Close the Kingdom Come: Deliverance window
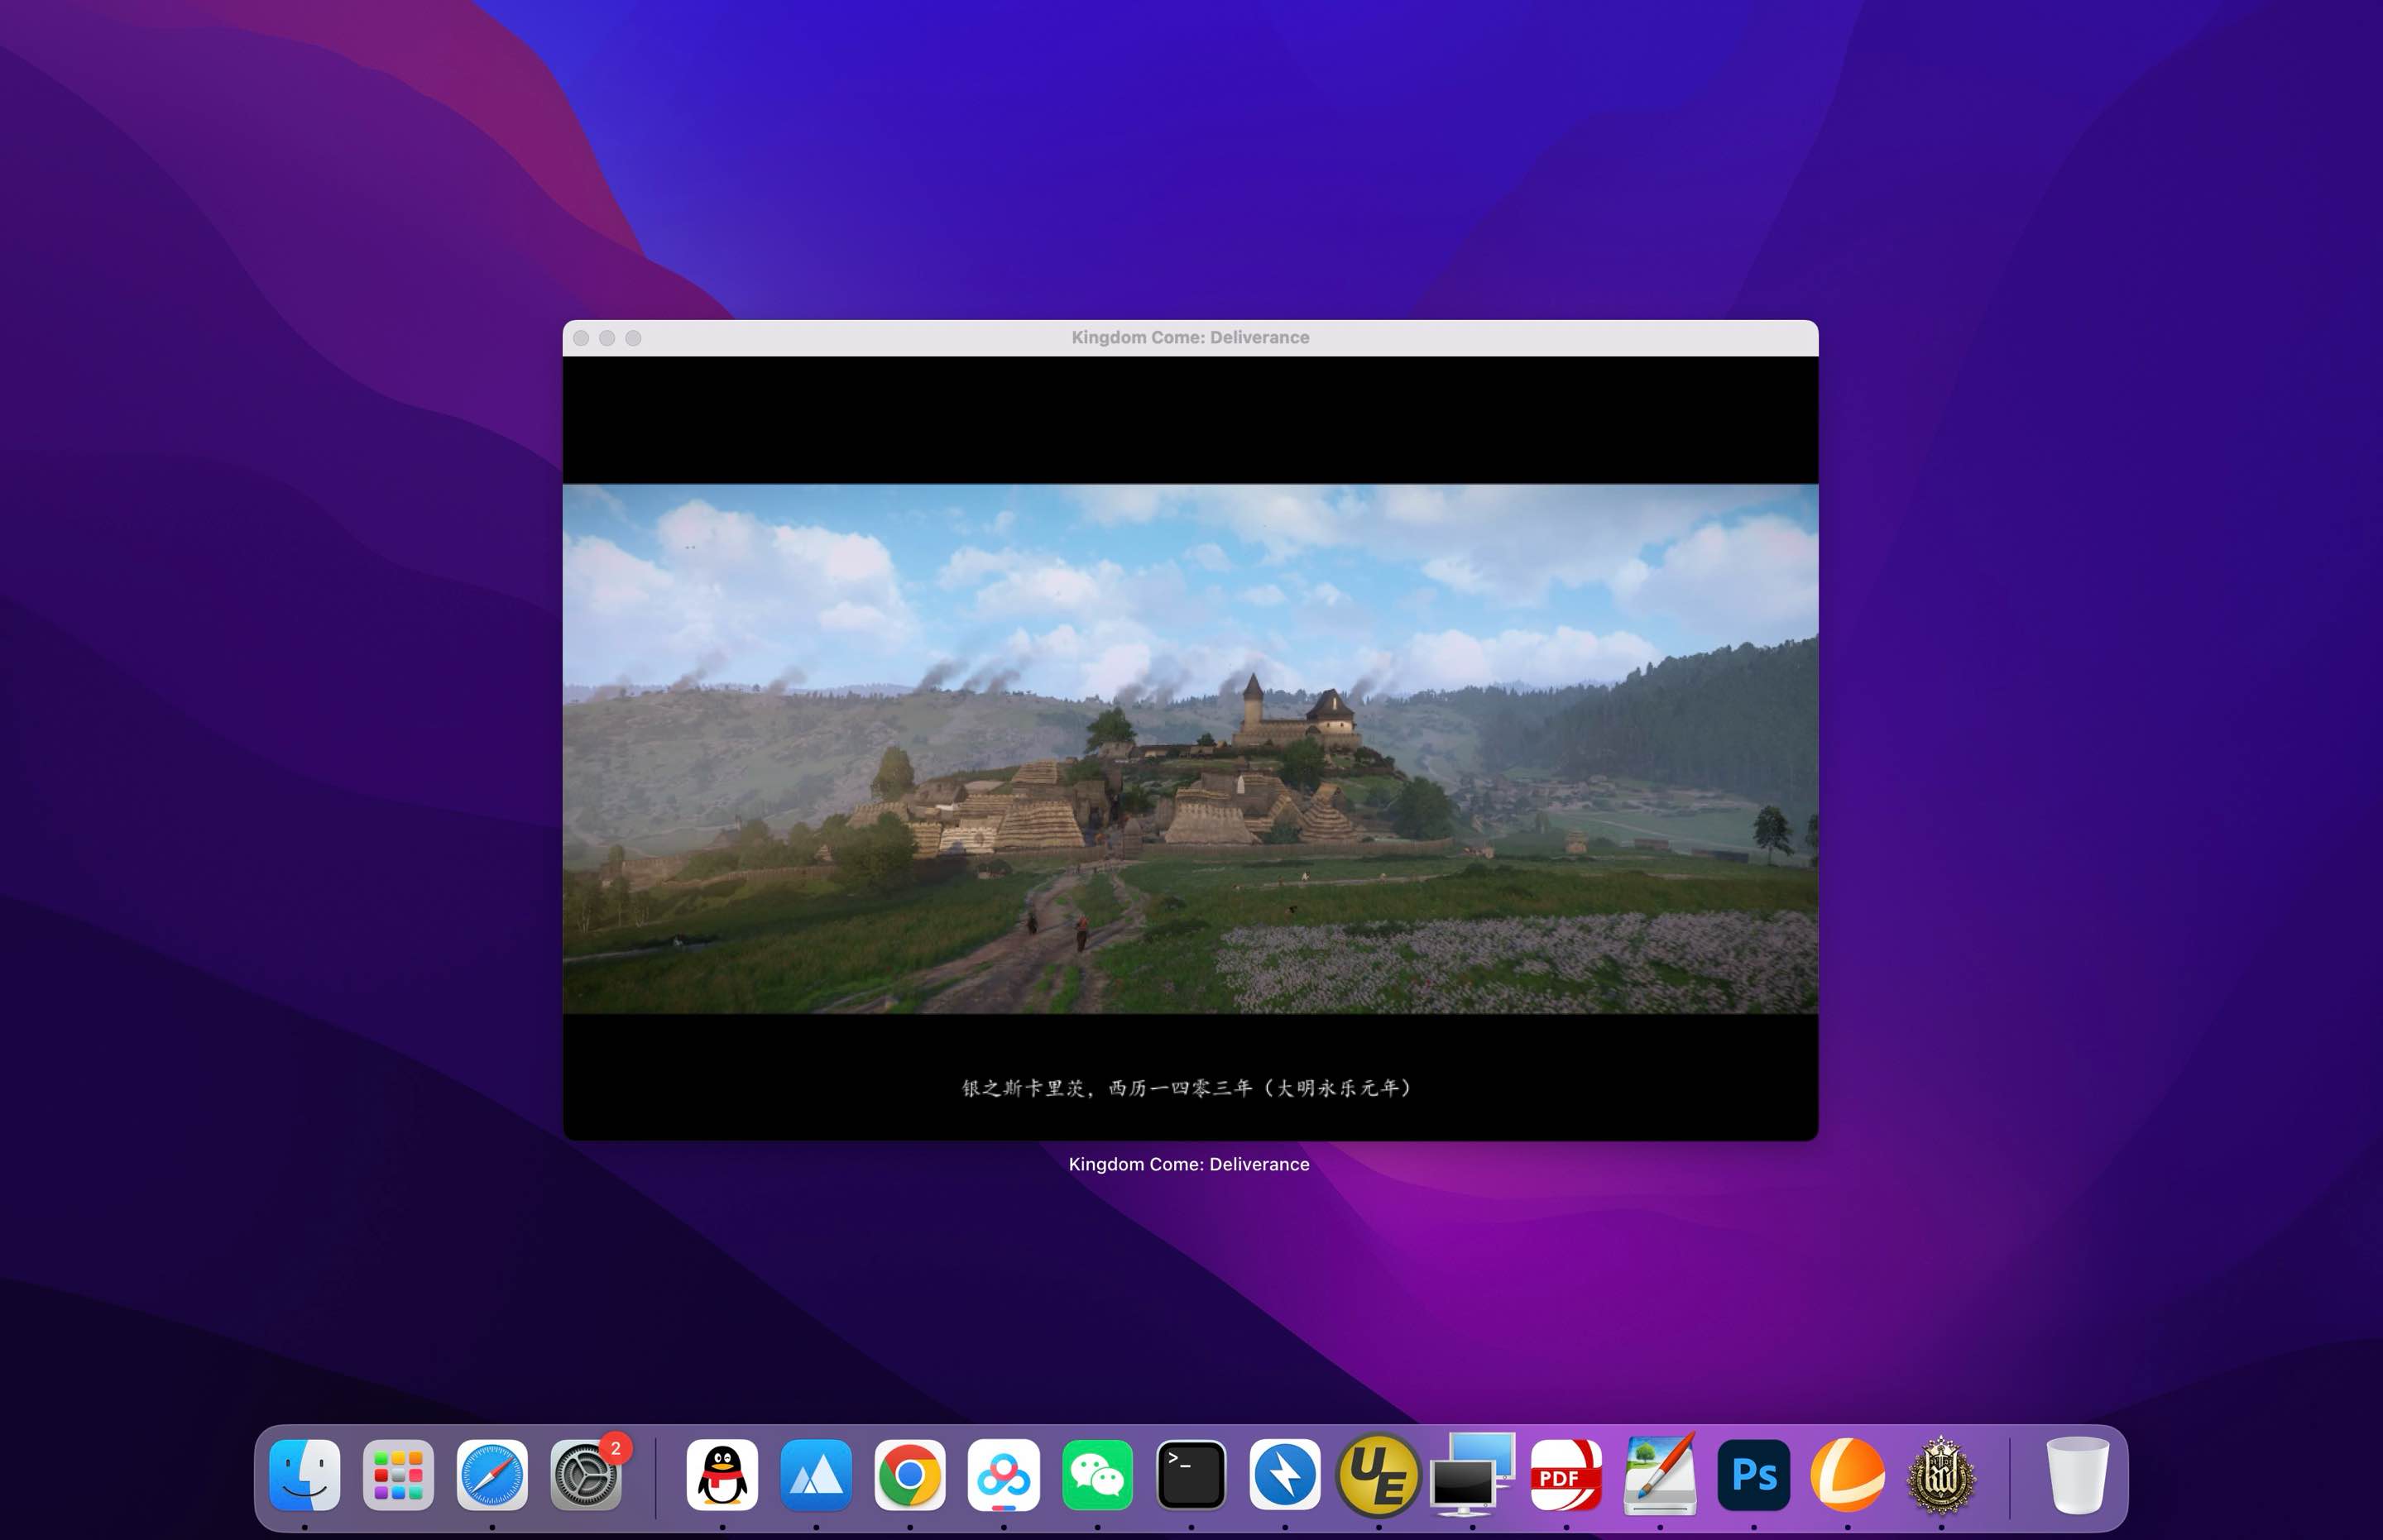This screenshot has height=1540, width=2383. click(581, 338)
